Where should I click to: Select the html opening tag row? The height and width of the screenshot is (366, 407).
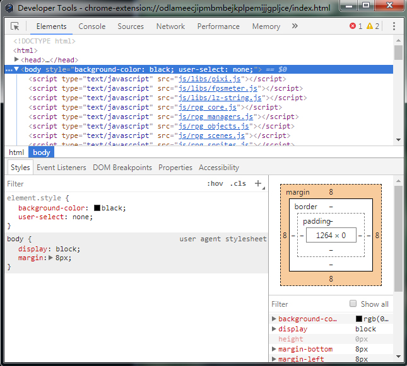[x=25, y=50]
